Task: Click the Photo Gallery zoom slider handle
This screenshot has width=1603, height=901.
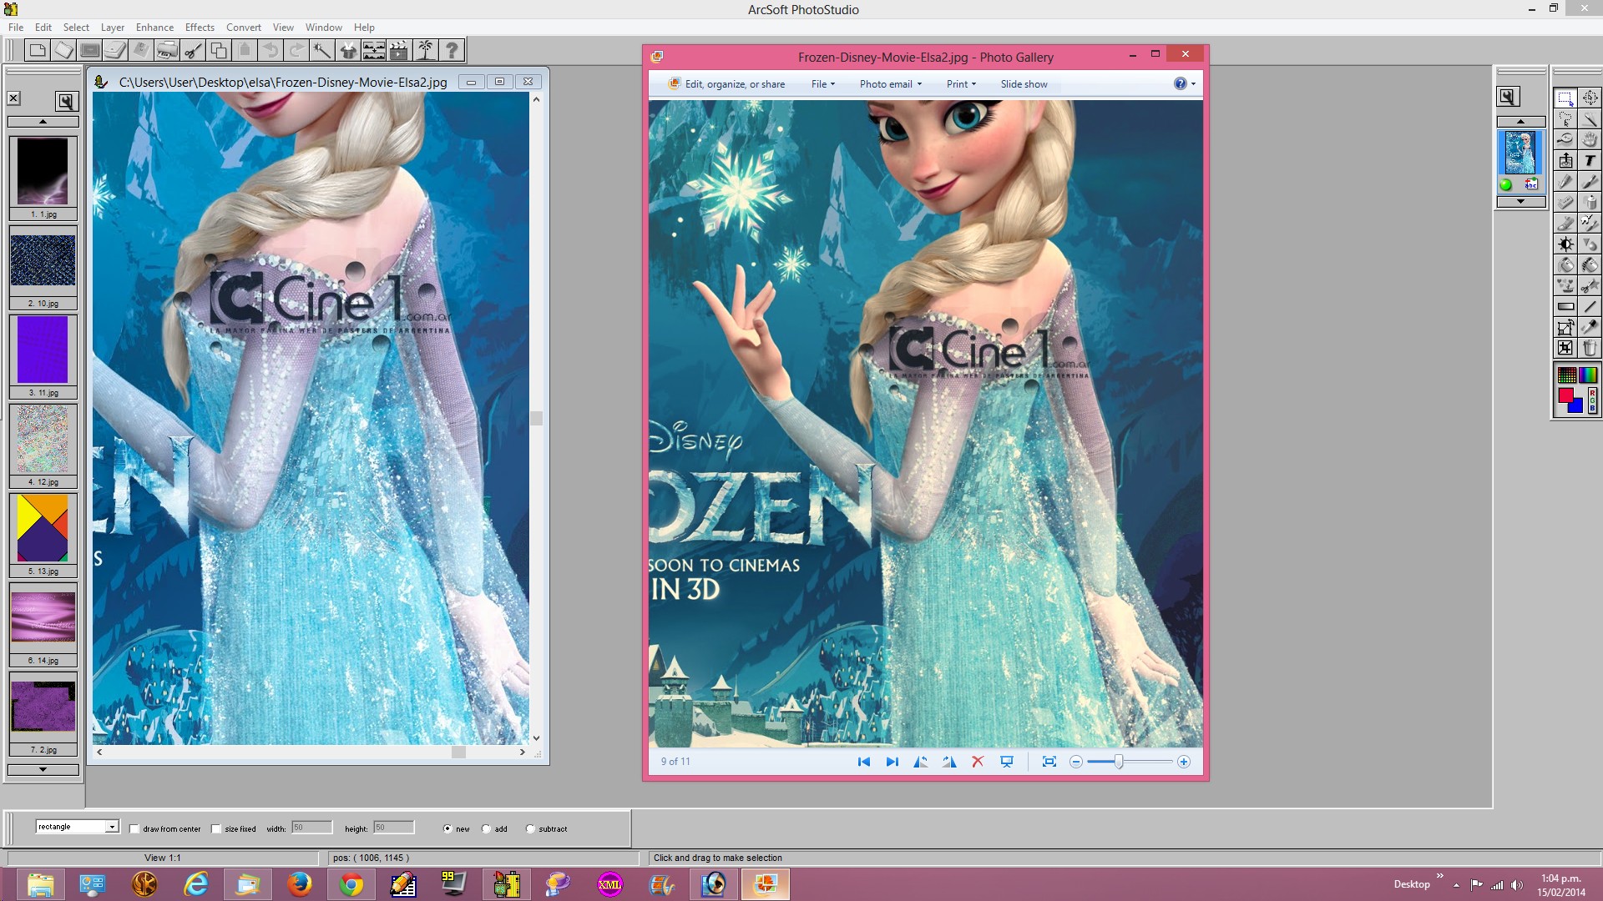Action: pos(1119,762)
